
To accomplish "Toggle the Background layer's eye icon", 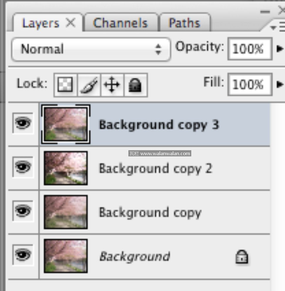I will [x=23, y=255].
